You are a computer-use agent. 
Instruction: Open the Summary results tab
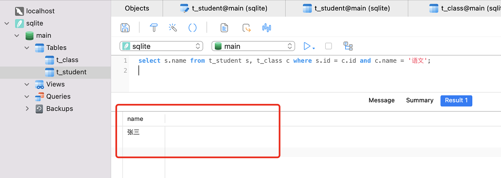click(419, 100)
